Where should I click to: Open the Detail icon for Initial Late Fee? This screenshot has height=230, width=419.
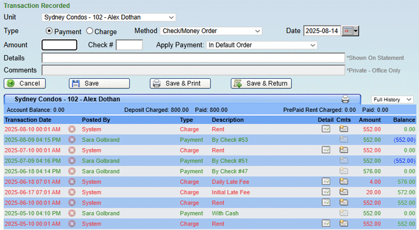point(326,192)
